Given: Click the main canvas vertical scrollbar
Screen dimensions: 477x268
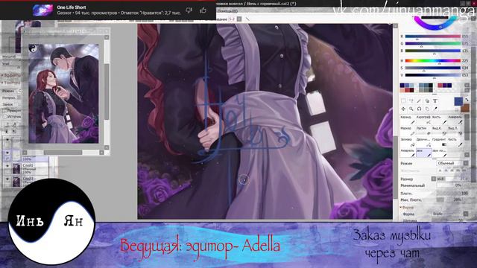Looking at the screenshot, I should tap(395, 167).
